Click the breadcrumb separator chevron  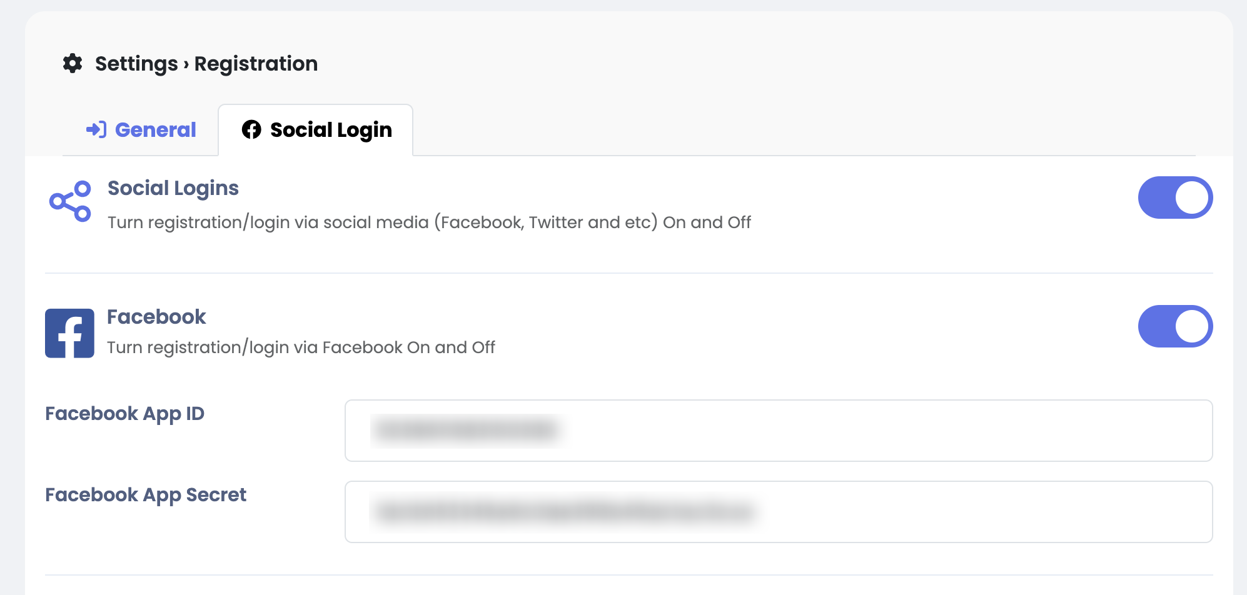pyautogui.click(x=186, y=64)
